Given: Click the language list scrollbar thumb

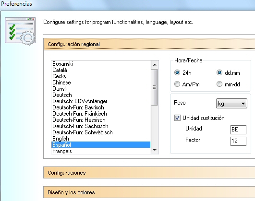Looking at the screenshot, I should pos(155,87).
